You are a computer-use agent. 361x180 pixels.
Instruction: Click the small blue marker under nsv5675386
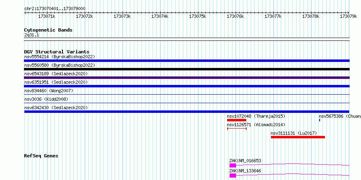[x=320, y=120]
